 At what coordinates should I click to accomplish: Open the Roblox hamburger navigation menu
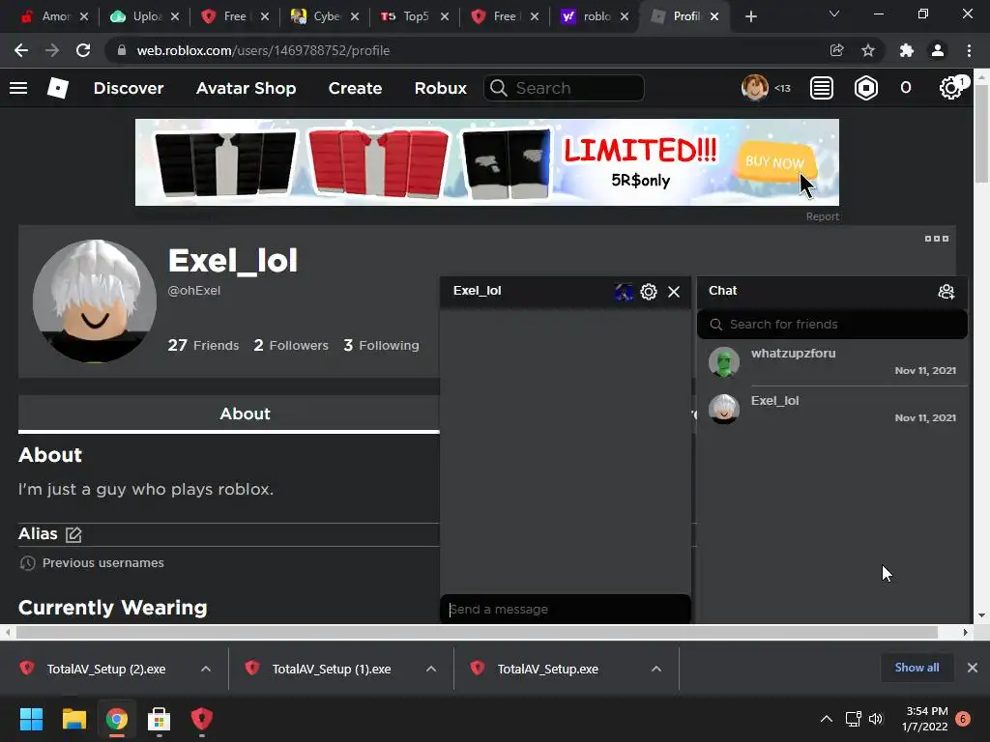click(18, 88)
